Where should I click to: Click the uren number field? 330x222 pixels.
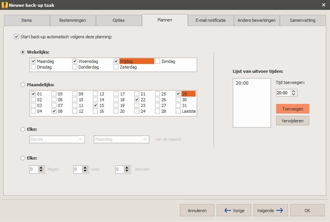[x=78, y=170]
